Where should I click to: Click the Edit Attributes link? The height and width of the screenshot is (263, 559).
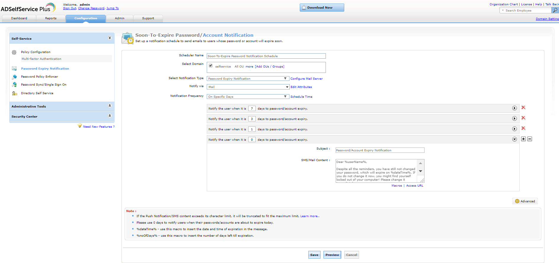301,87
